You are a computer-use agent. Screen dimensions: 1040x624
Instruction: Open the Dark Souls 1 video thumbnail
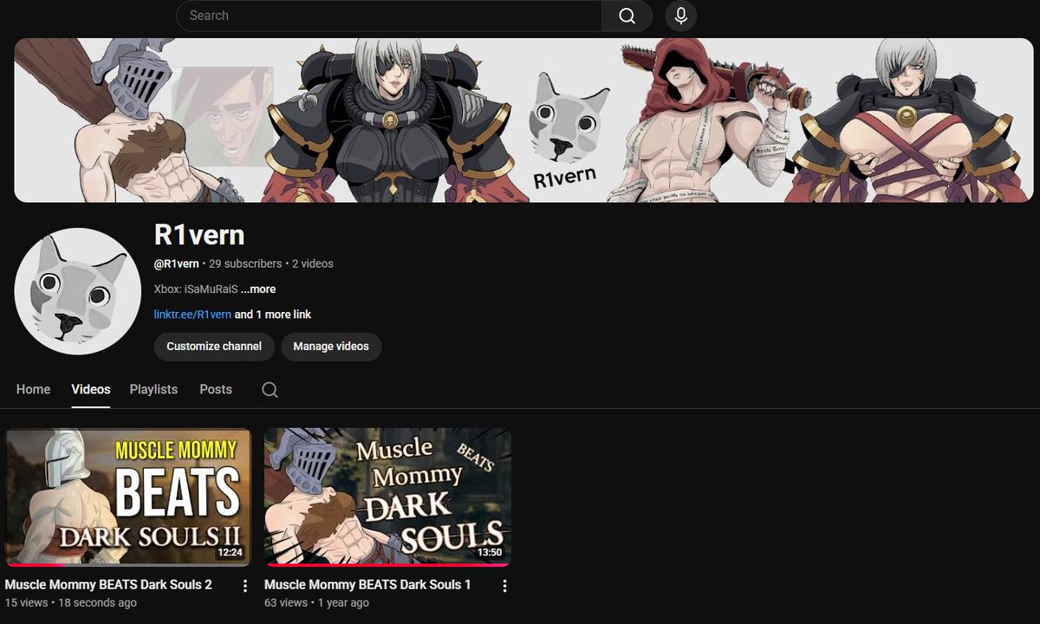coord(387,497)
